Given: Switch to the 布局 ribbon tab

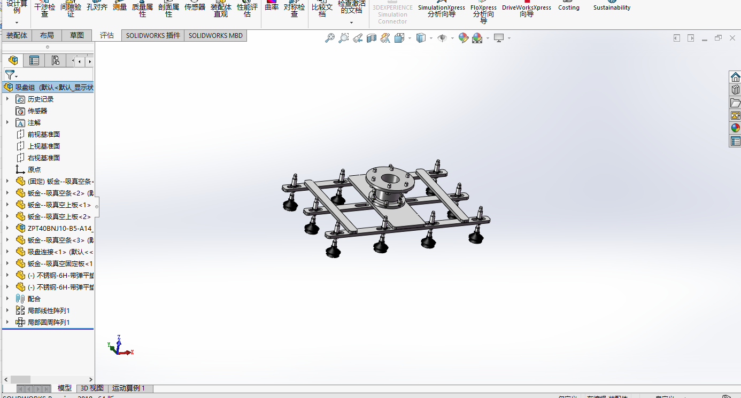Looking at the screenshot, I should [47, 36].
